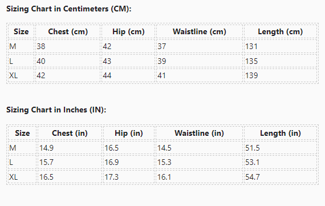Click the Waistline (cm) column header
This screenshot has width=325, height=206.
[x=200, y=31]
